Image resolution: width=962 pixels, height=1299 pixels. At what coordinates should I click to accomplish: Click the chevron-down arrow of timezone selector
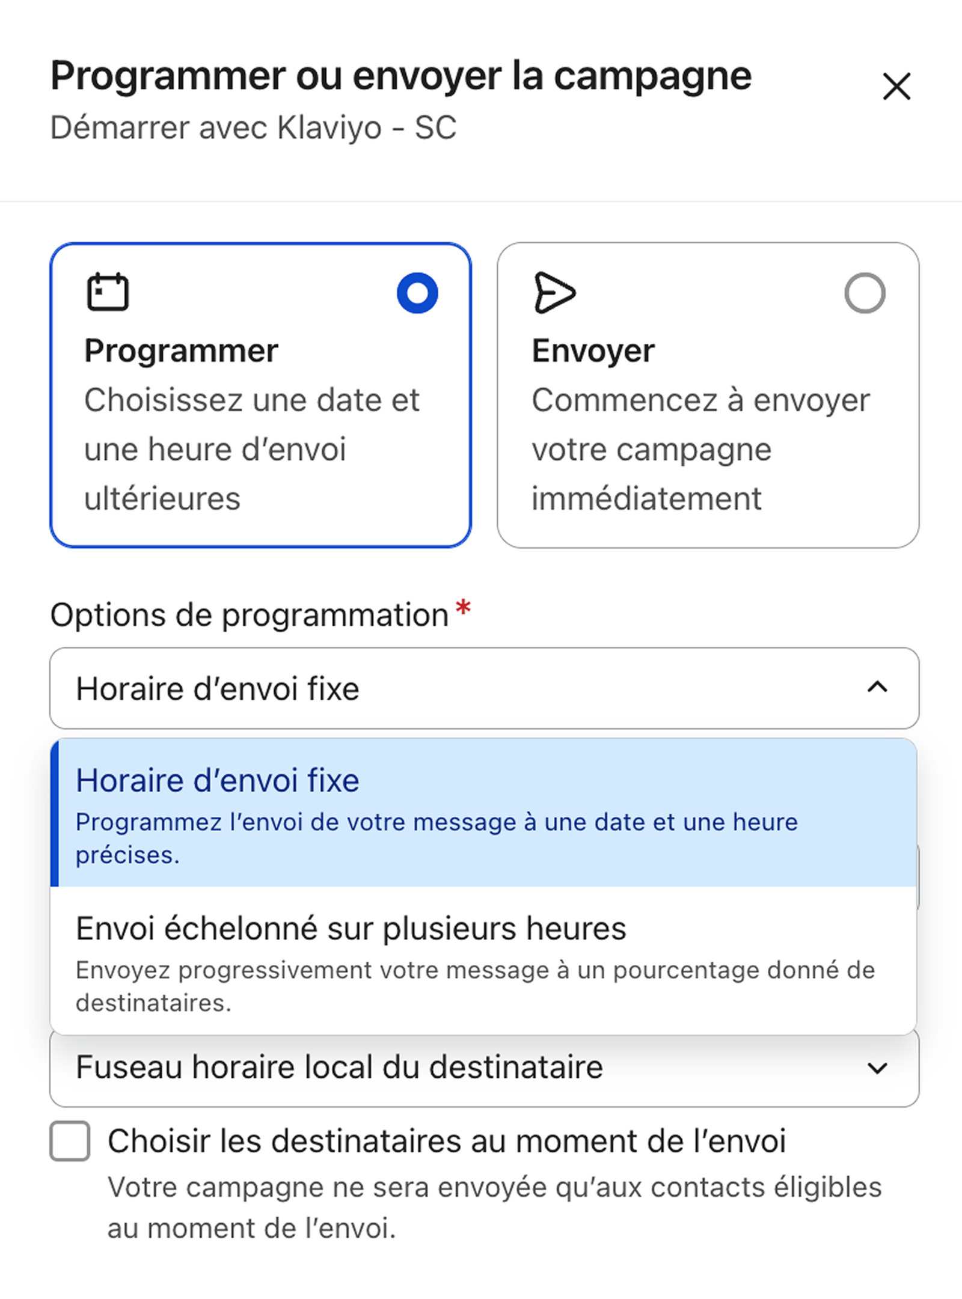pos(877,1068)
